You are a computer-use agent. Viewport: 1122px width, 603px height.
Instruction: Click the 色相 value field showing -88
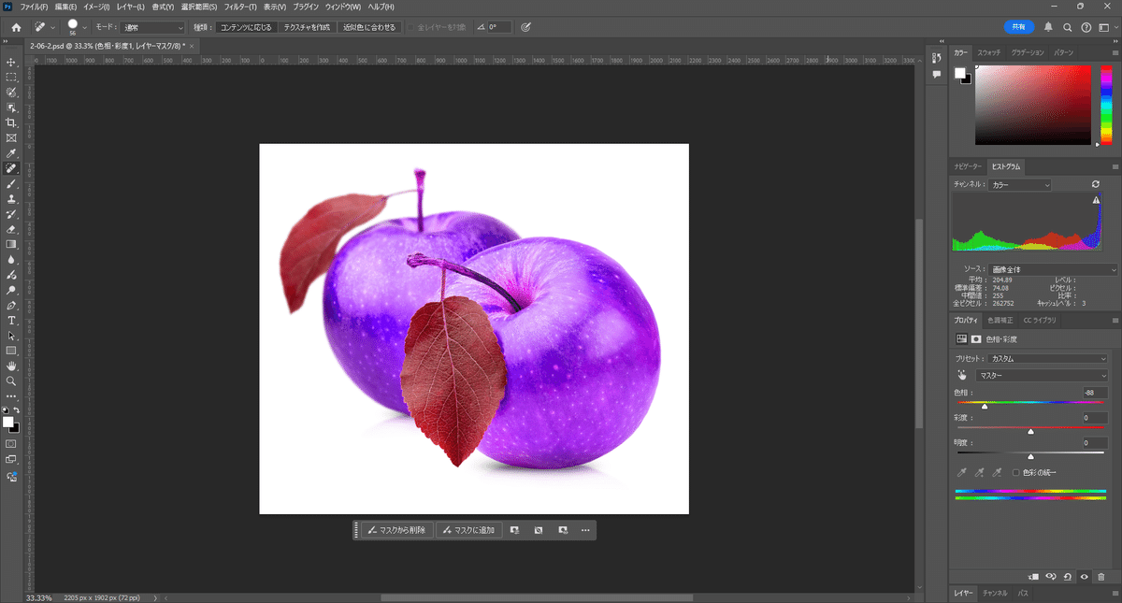coord(1094,393)
